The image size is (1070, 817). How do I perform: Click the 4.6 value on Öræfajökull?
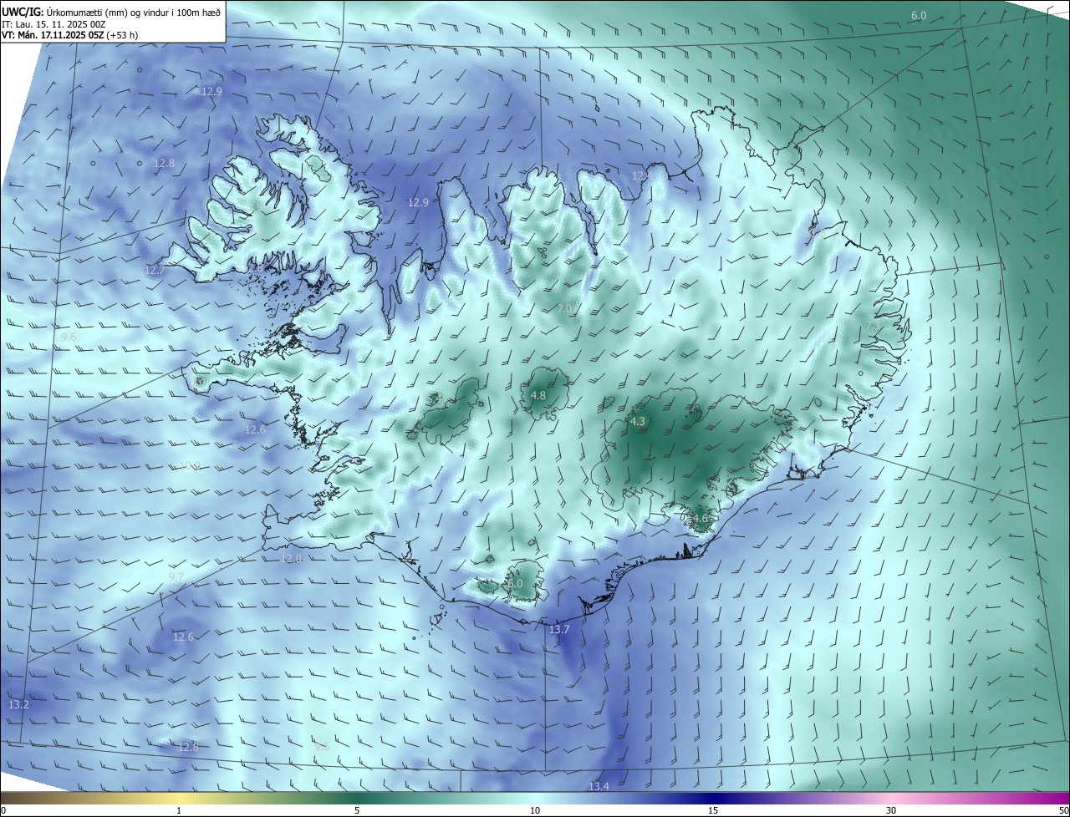700,518
